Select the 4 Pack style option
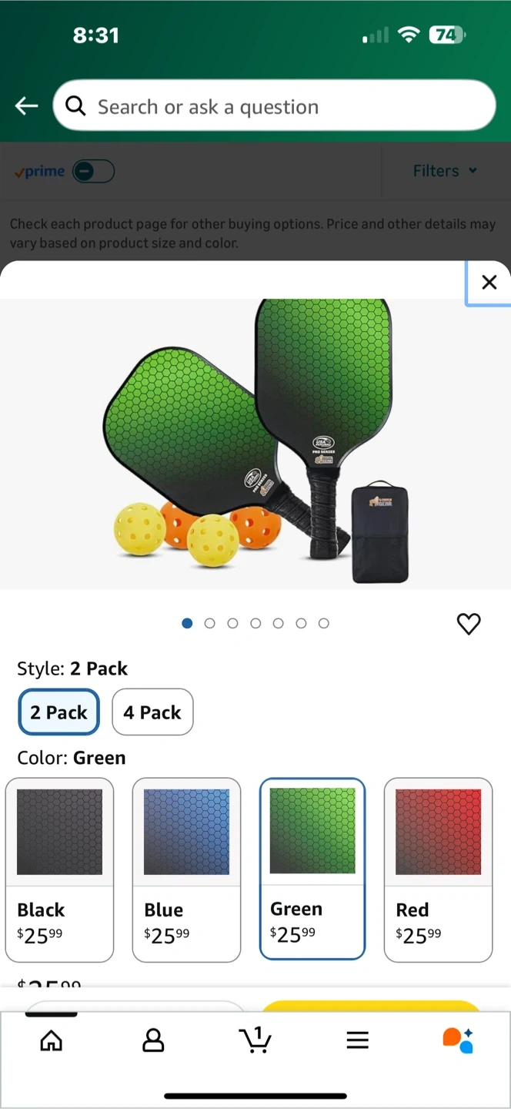Viewport: 511px width, 1109px height. [152, 712]
